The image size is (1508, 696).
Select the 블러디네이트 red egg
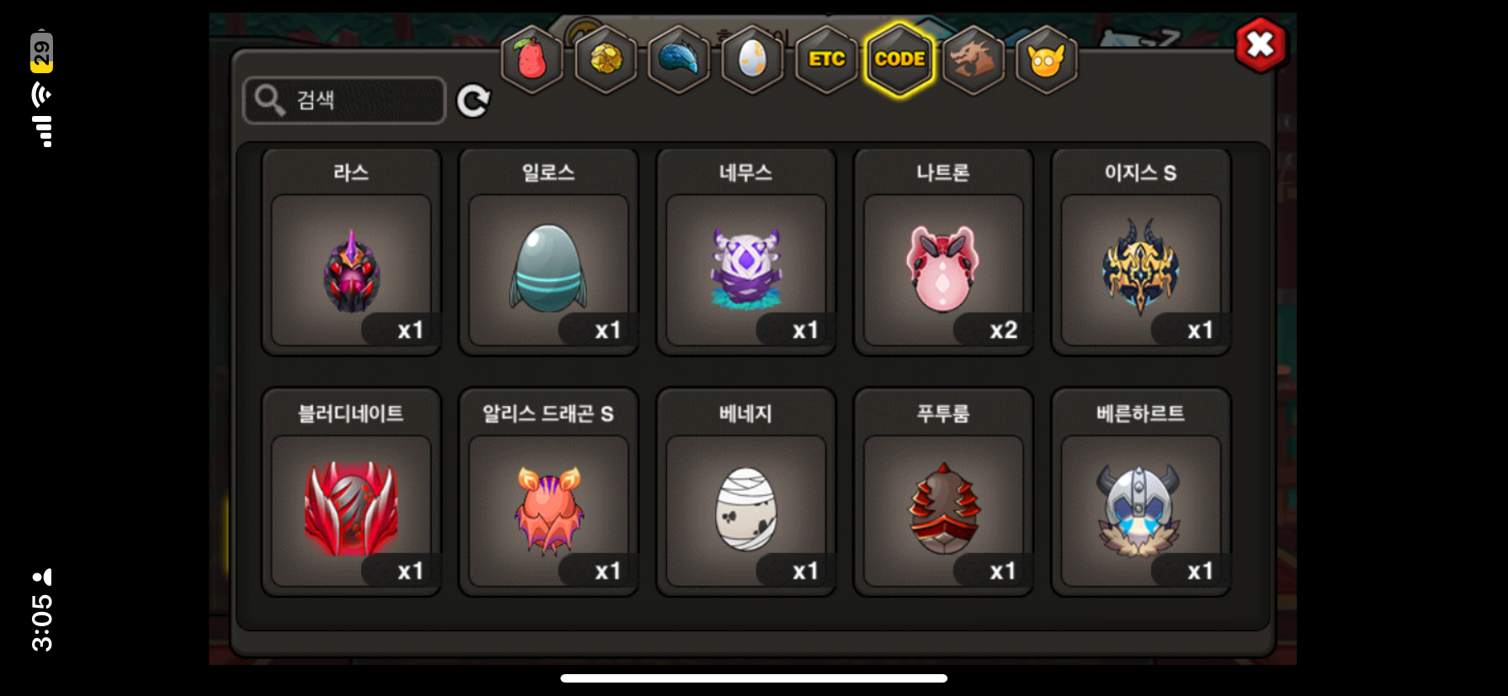tap(351, 493)
